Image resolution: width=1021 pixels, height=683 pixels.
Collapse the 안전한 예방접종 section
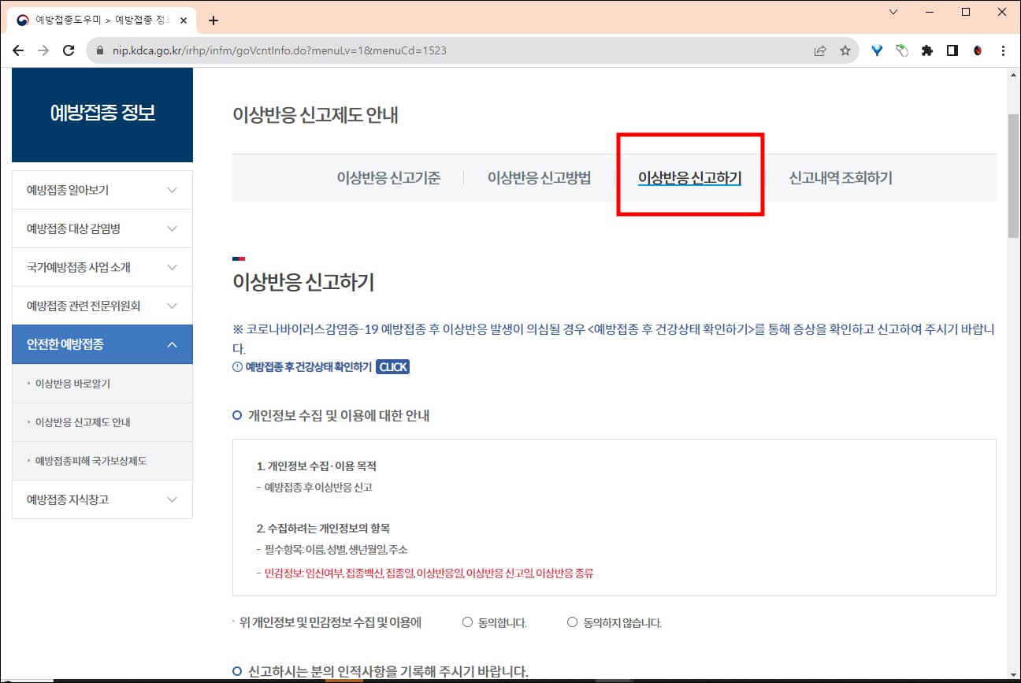102,344
